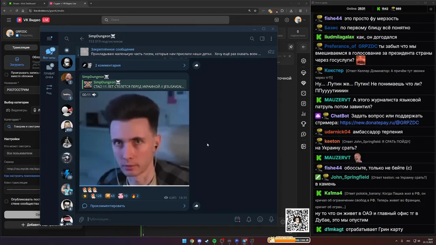436x245 pixels.
Task: Click the paperclip attach icon
Action: point(81,219)
